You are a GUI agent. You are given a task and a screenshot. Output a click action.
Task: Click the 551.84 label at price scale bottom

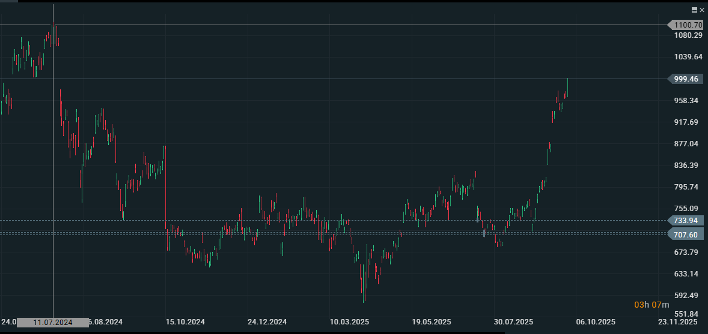pos(686,314)
